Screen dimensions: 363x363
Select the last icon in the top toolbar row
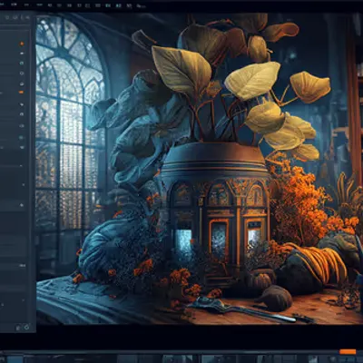[140, 5]
